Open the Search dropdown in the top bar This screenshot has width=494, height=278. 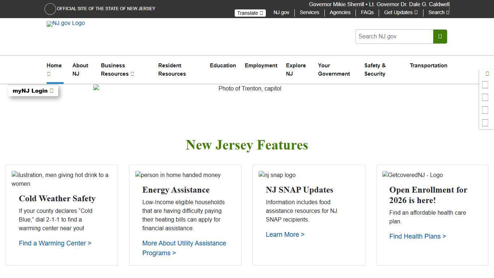point(438,12)
